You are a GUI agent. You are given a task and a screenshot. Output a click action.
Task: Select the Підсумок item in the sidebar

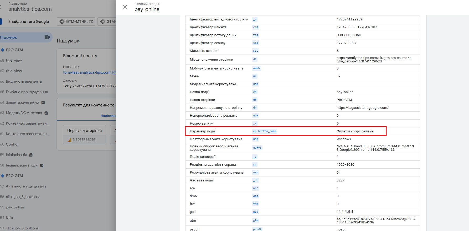pos(9,37)
